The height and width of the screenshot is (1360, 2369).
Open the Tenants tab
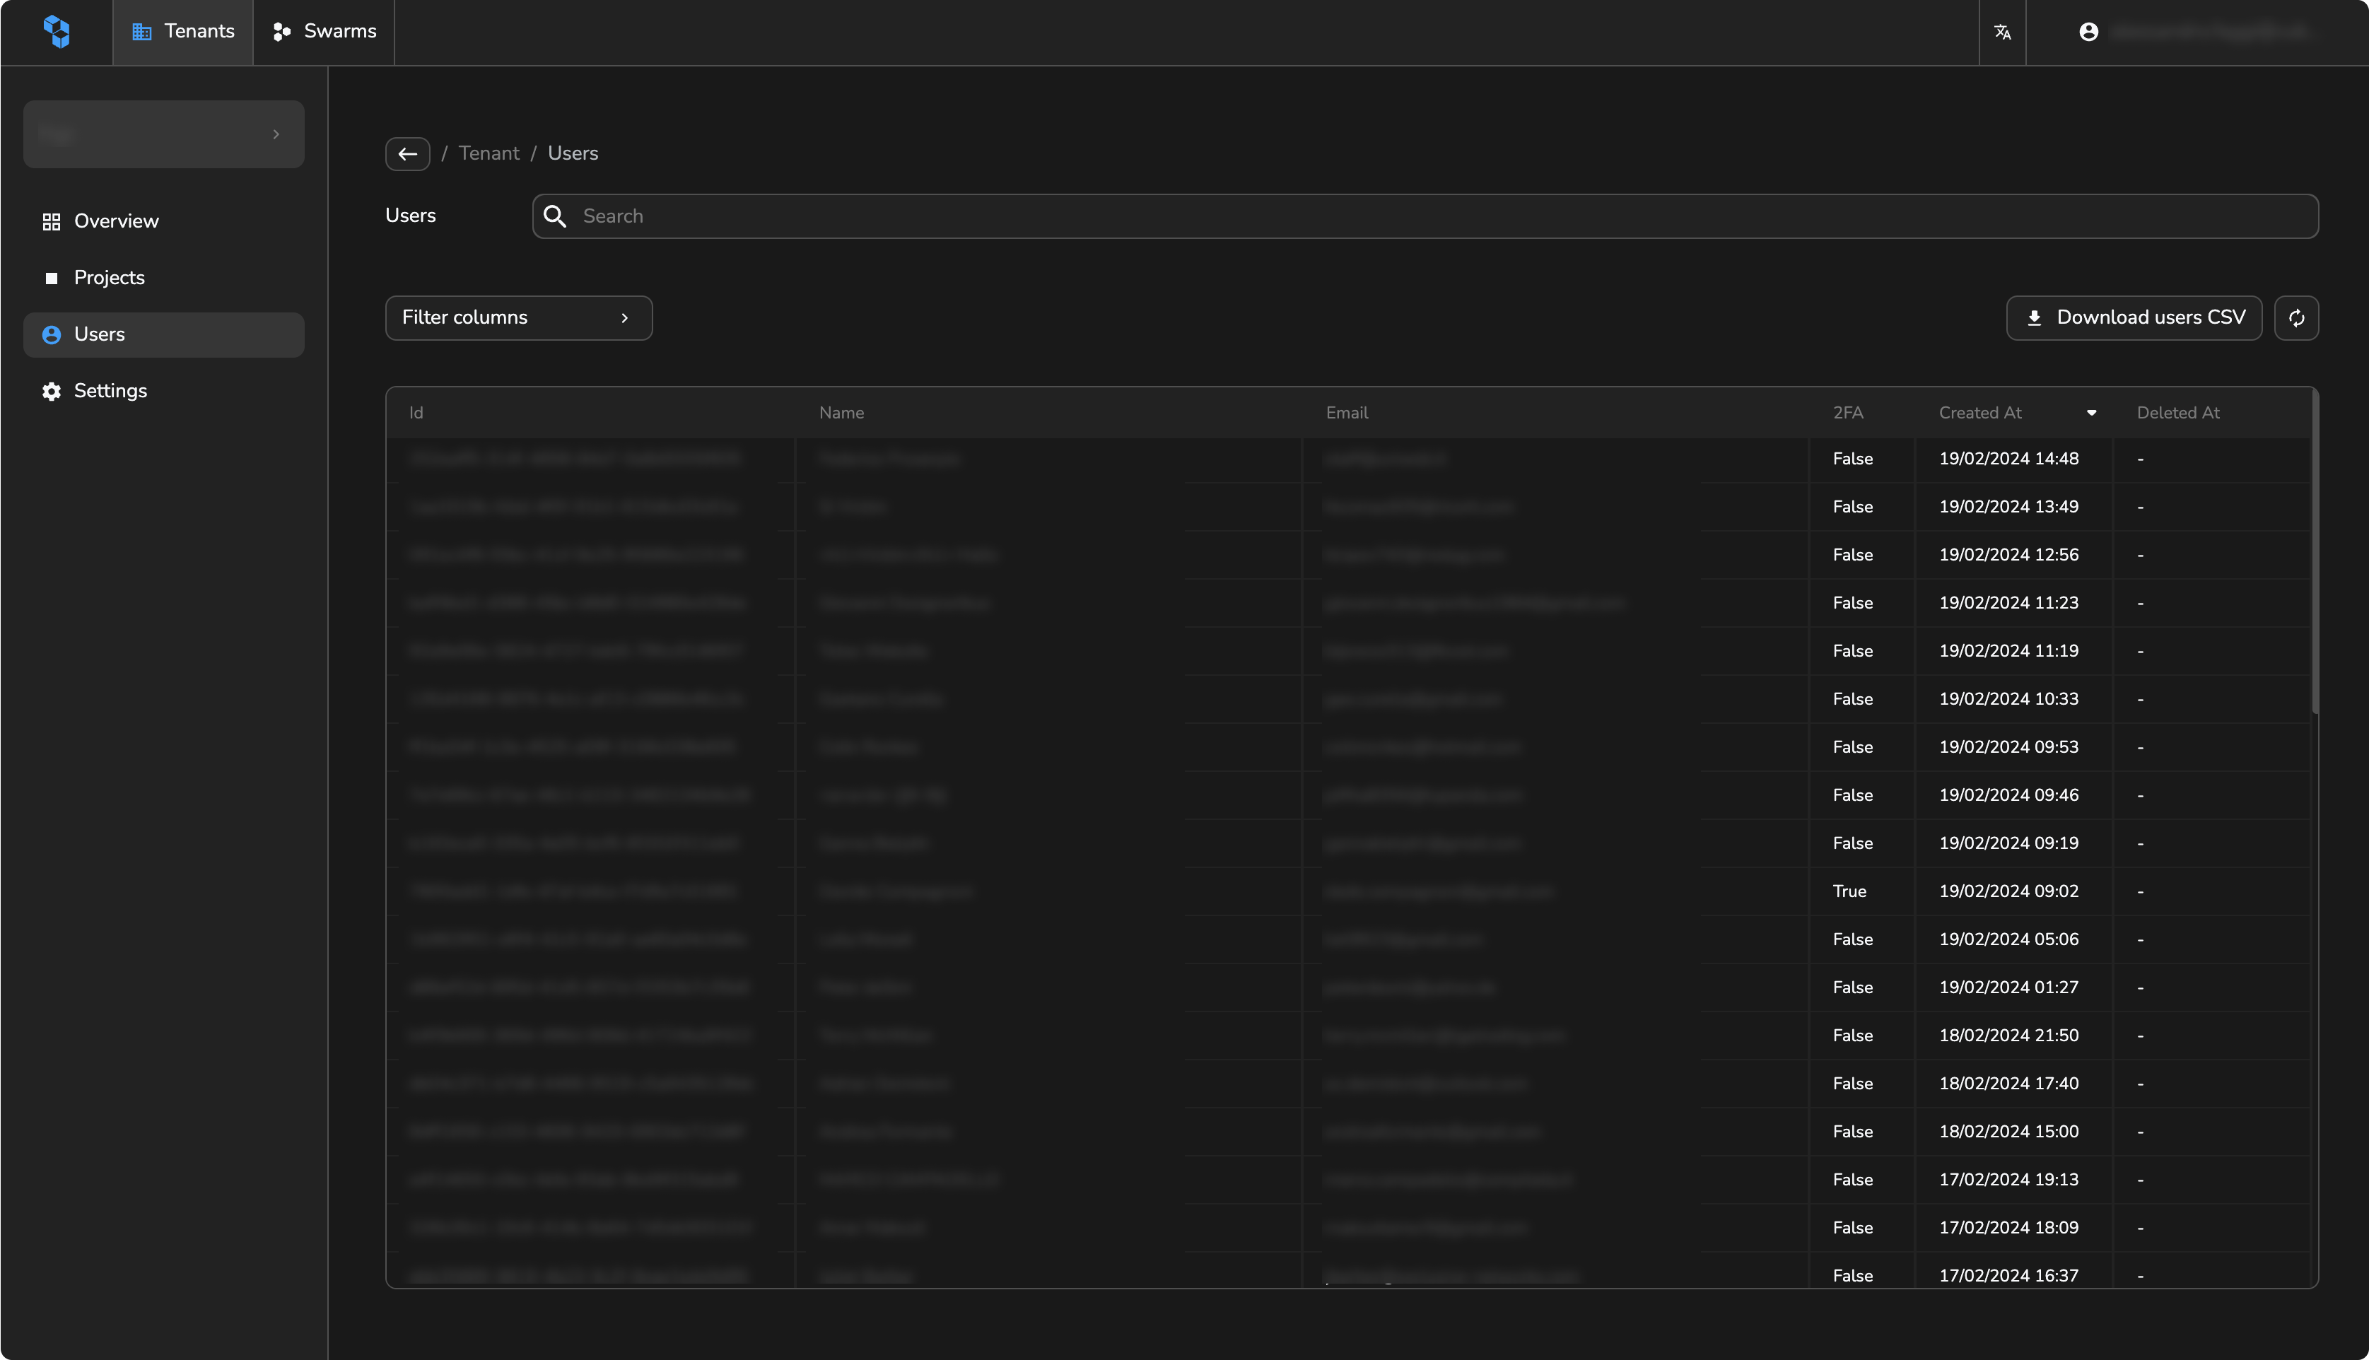(x=183, y=32)
